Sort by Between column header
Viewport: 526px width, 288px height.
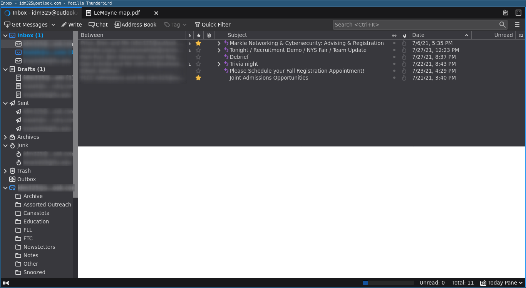(x=132, y=35)
